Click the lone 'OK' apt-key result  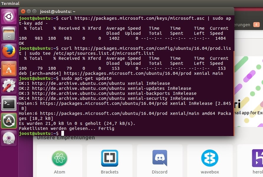[22, 43]
